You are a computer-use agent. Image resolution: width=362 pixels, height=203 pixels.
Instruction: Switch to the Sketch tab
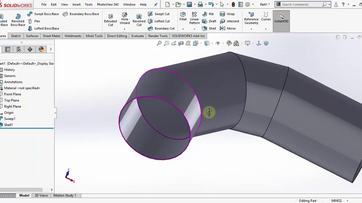(16, 36)
